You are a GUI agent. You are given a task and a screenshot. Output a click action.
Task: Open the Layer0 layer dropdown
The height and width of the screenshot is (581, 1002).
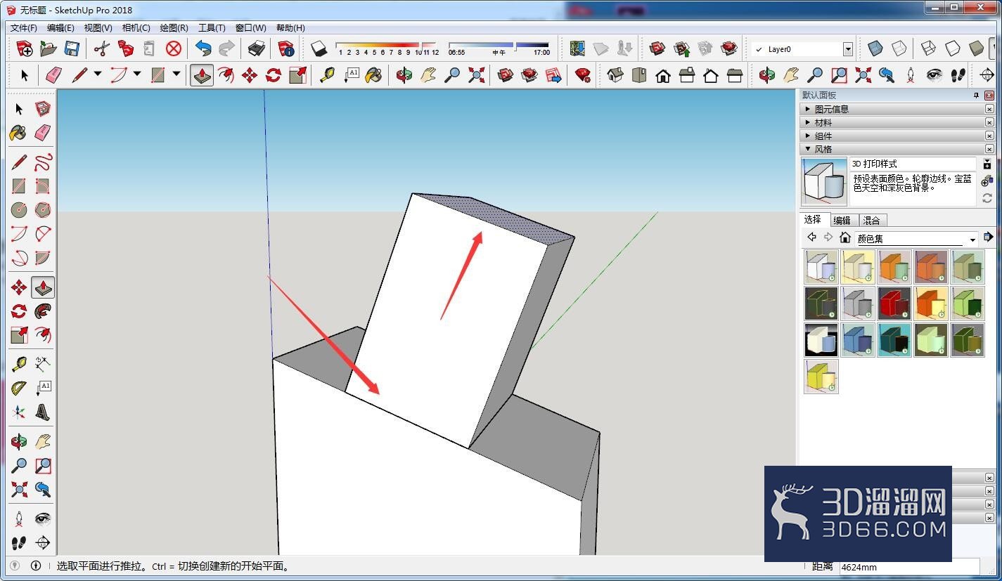click(847, 49)
